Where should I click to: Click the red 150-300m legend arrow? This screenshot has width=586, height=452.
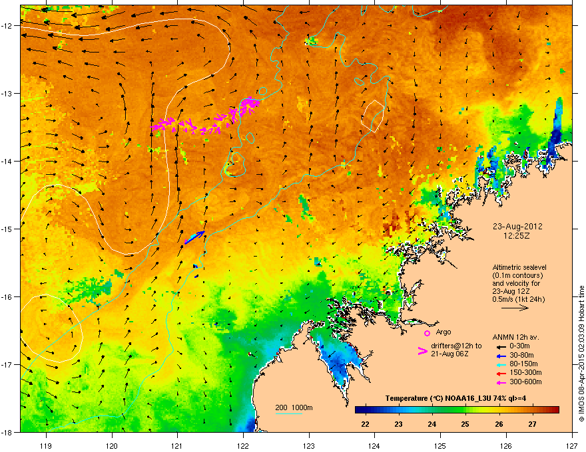pos(501,374)
